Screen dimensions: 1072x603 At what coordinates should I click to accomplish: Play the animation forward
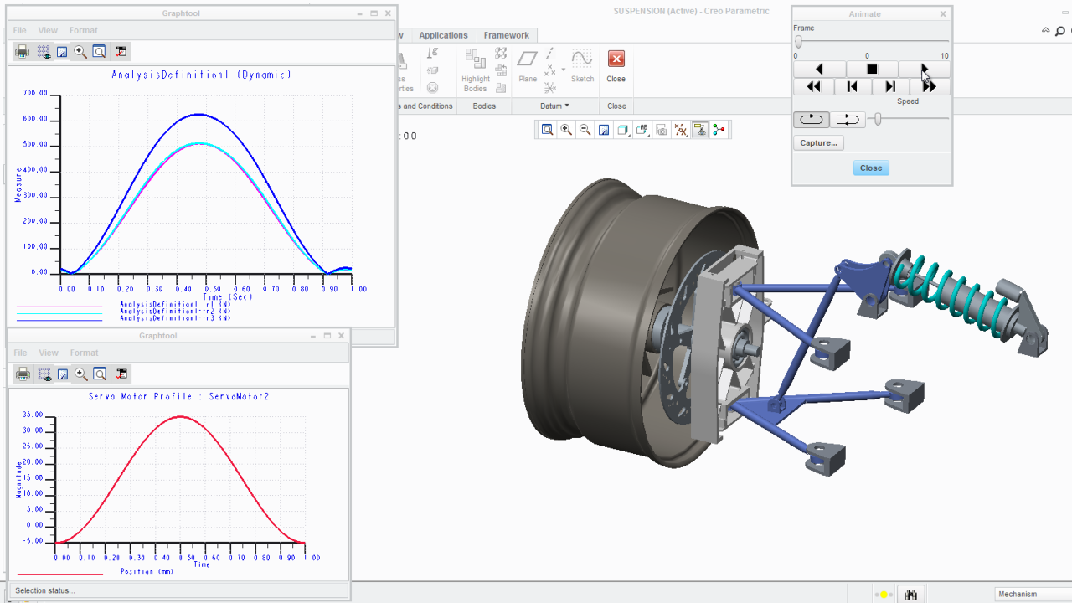[925, 70]
